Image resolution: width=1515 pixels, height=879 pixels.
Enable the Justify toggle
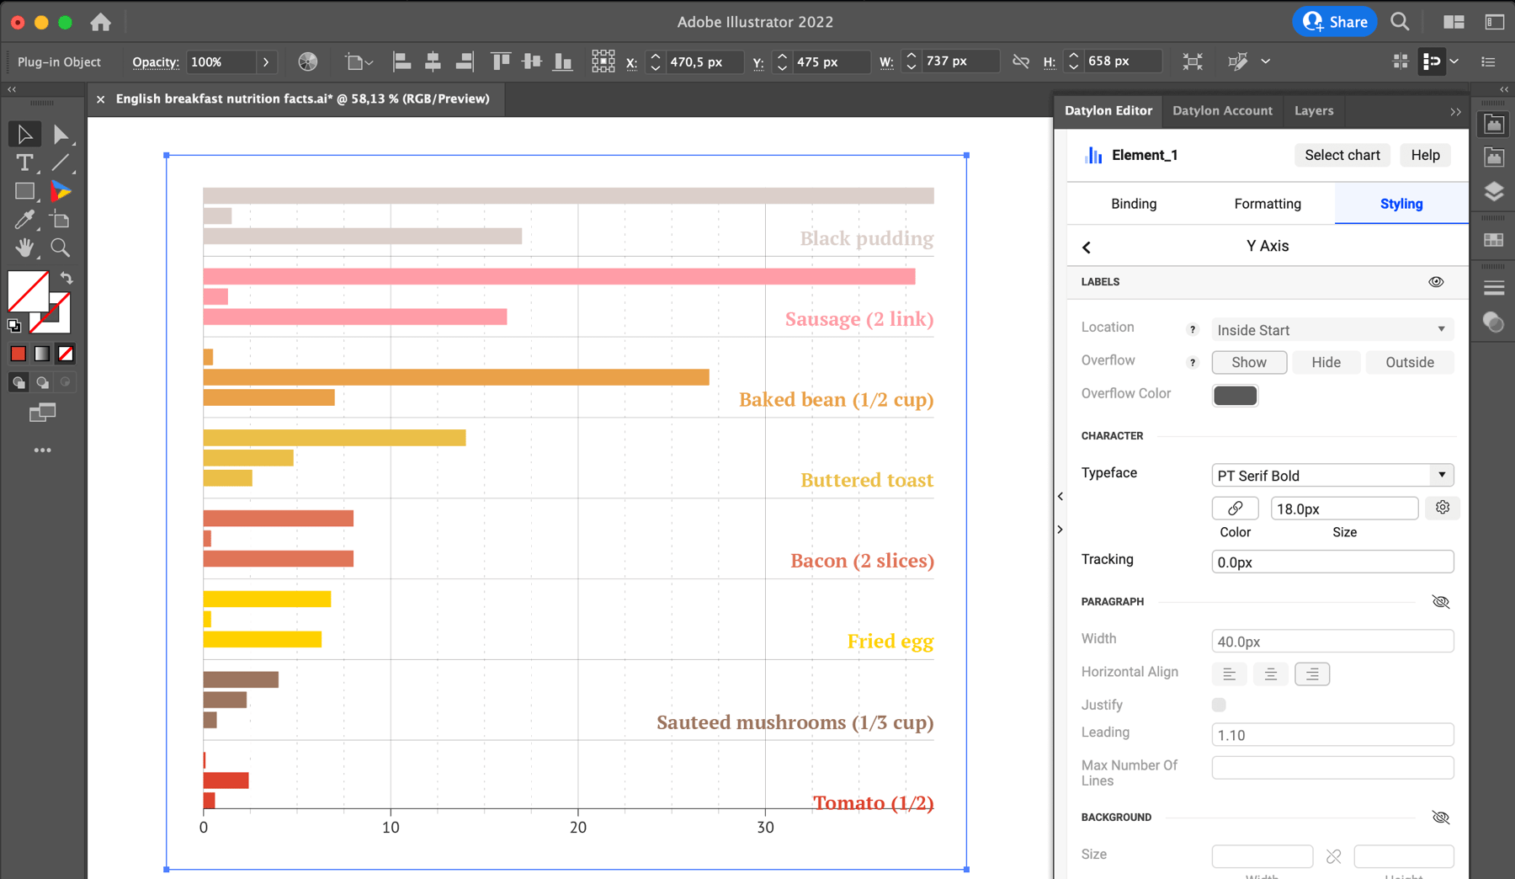pos(1218,705)
